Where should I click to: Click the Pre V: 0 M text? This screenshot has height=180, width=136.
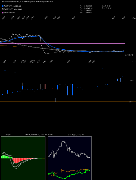click(107, 8)
